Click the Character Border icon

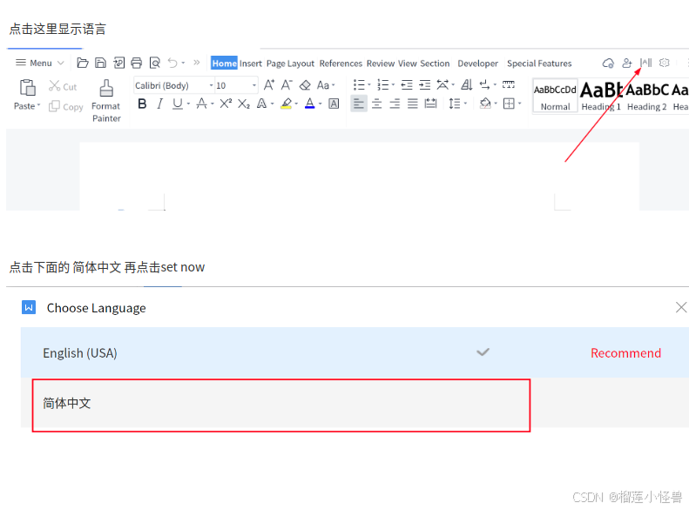[x=334, y=104]
